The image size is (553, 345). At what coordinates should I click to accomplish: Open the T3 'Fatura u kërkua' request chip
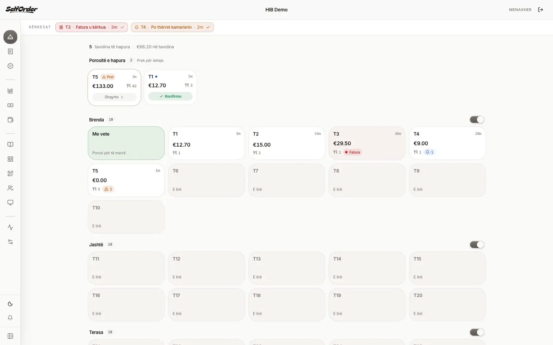tap(92, 27)
